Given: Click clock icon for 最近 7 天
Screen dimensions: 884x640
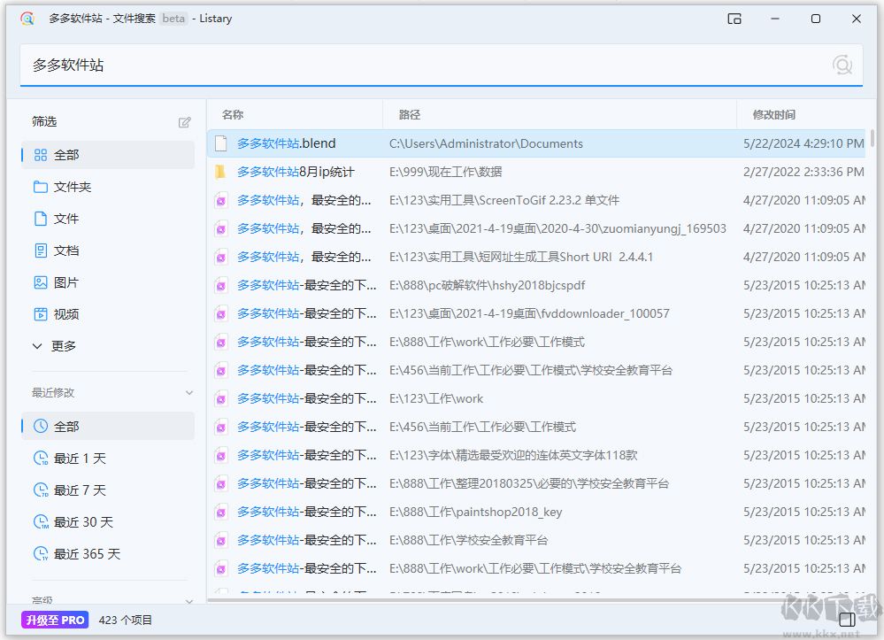Looking at the screenshot, I should [41, 490].
